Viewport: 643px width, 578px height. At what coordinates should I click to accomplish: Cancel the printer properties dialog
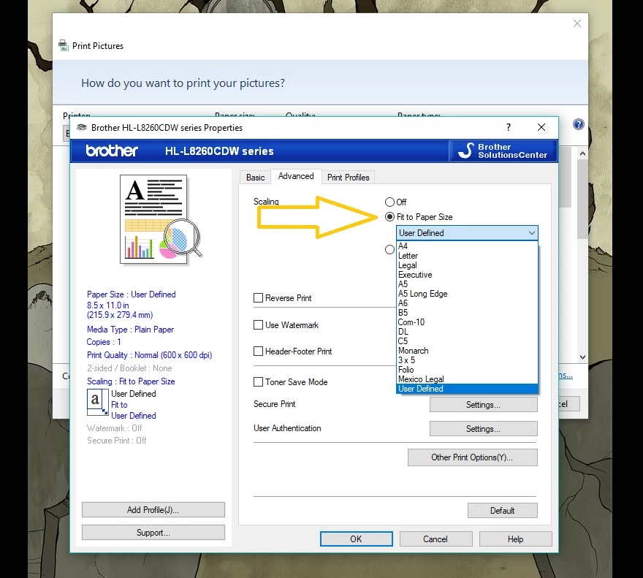[x=435, y=539]
